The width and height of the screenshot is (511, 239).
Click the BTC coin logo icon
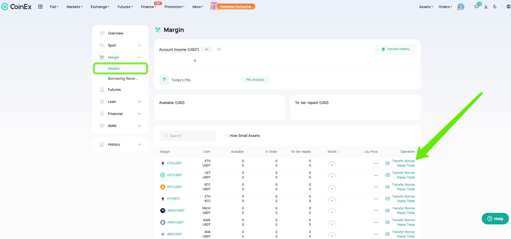(163, 187)
